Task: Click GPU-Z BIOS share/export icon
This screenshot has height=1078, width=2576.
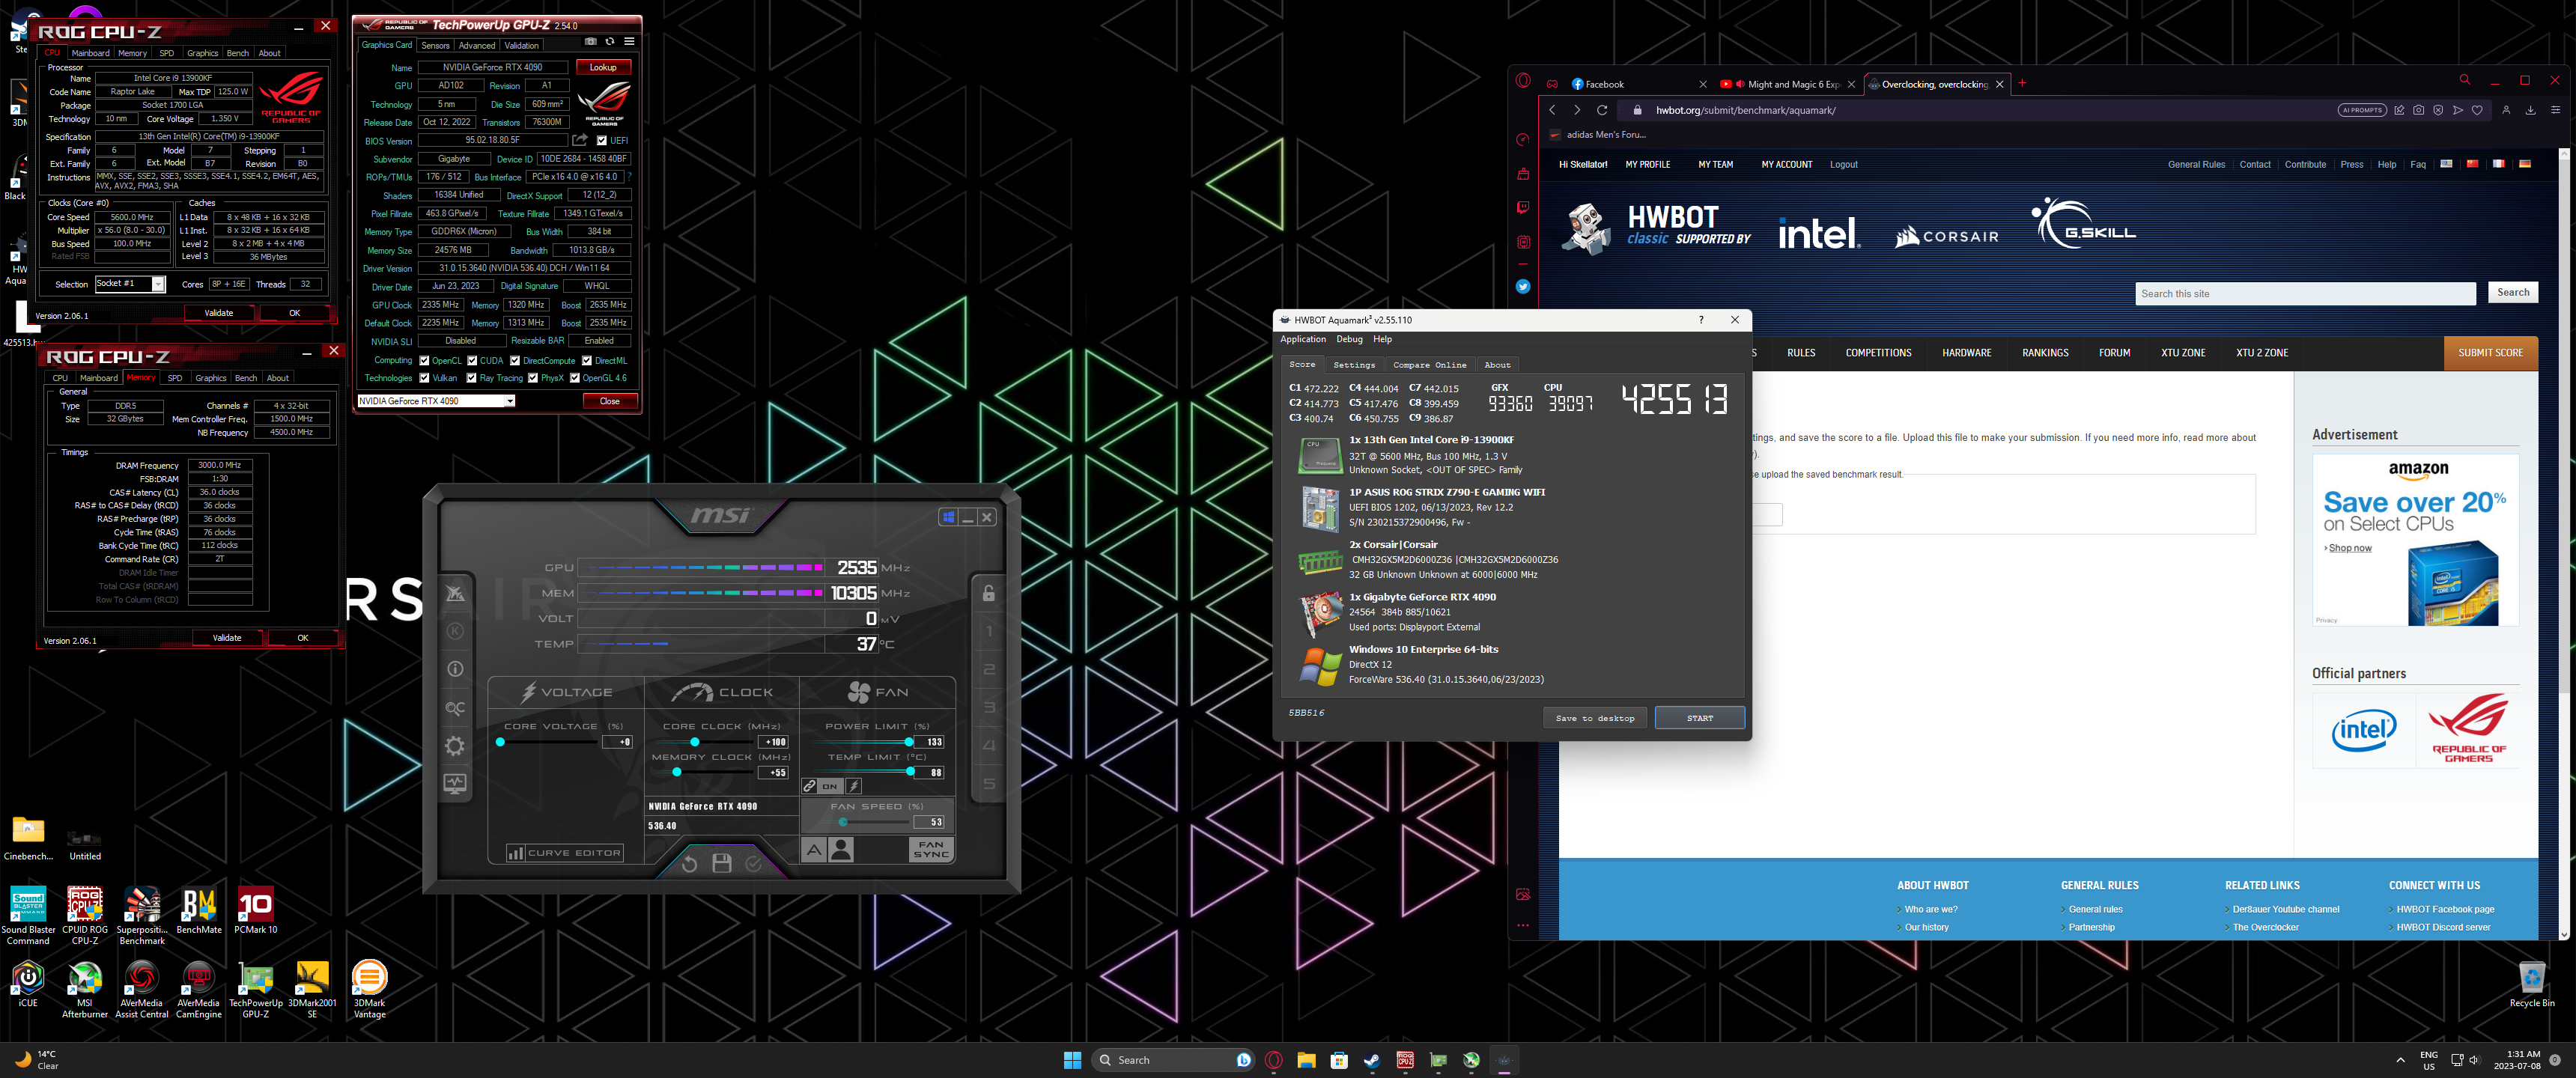Action: point(580,140)
